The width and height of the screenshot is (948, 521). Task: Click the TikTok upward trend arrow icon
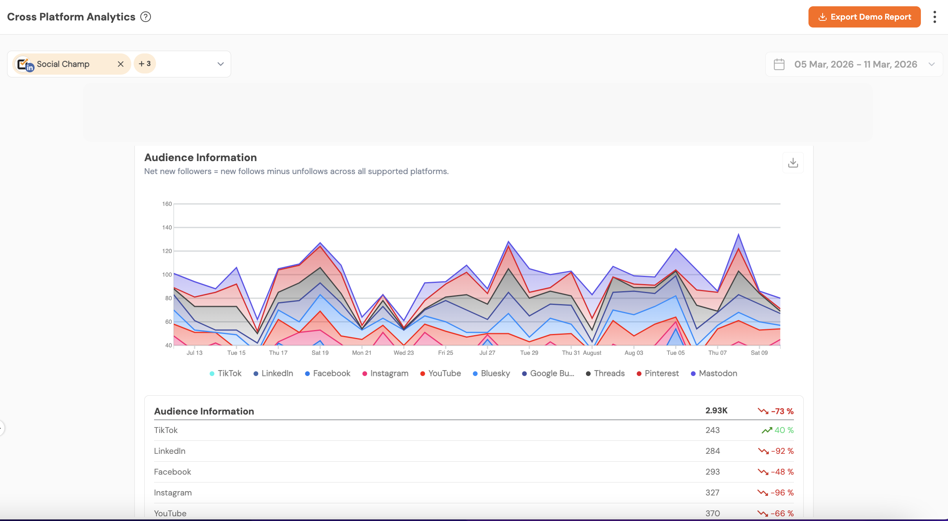click(x=766, y=430)
